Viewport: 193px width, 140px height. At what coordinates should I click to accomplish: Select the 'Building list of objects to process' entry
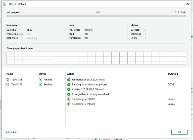pos(89,84)
